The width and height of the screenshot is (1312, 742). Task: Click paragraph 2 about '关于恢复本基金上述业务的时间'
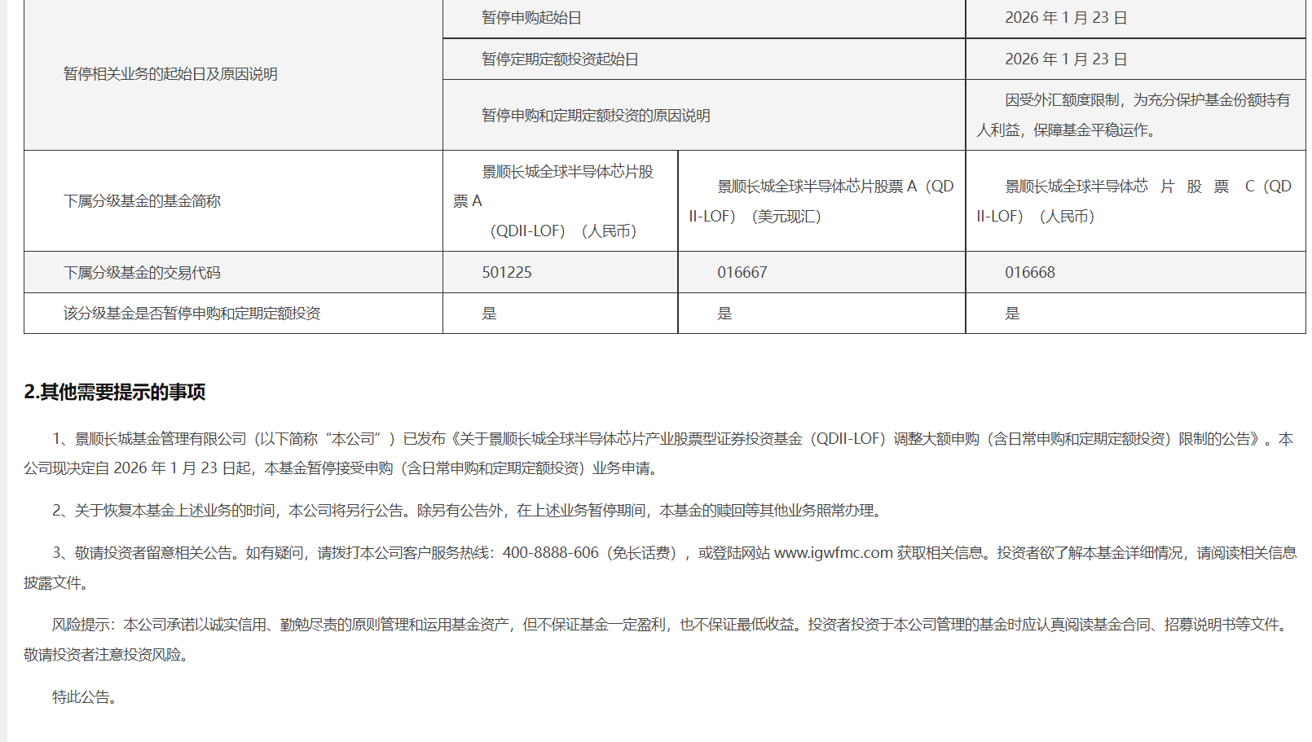pyautogui.click(x=469, y=511)
